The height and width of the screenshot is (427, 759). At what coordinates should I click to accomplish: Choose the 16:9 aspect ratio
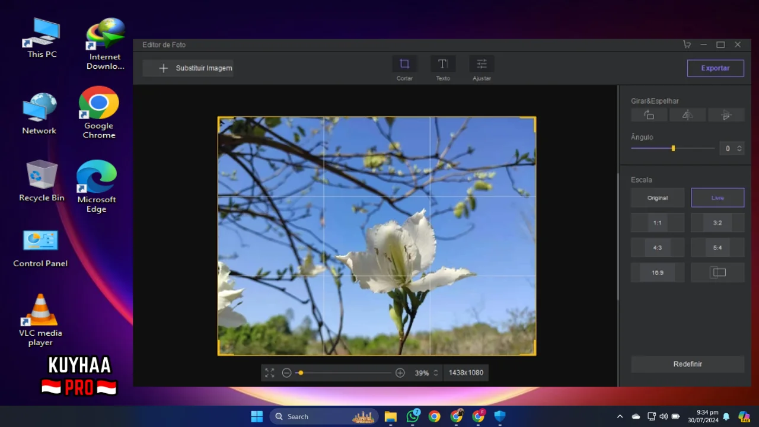(x=658, y=273)
